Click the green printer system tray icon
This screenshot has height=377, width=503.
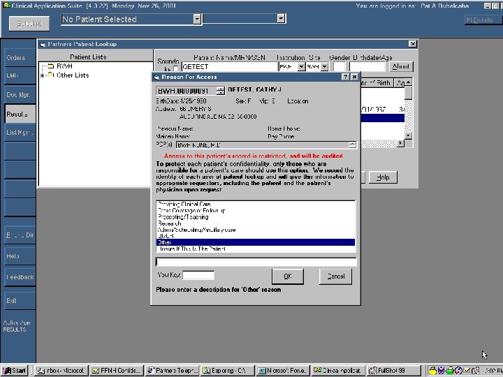click(x=450, y=371)
